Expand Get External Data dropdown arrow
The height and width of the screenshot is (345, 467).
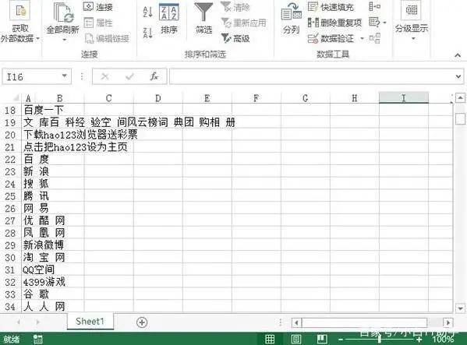click(38, 39)
